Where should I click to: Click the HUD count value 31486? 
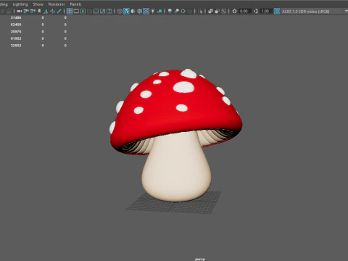coord(16,17)
